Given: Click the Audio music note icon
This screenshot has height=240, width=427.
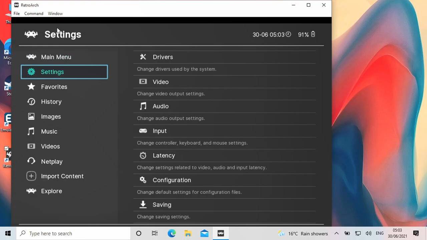Looking at the screenshot, I should [x=143, y=106].
